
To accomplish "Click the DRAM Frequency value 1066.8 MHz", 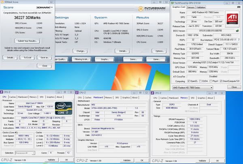I will [195, 119].
